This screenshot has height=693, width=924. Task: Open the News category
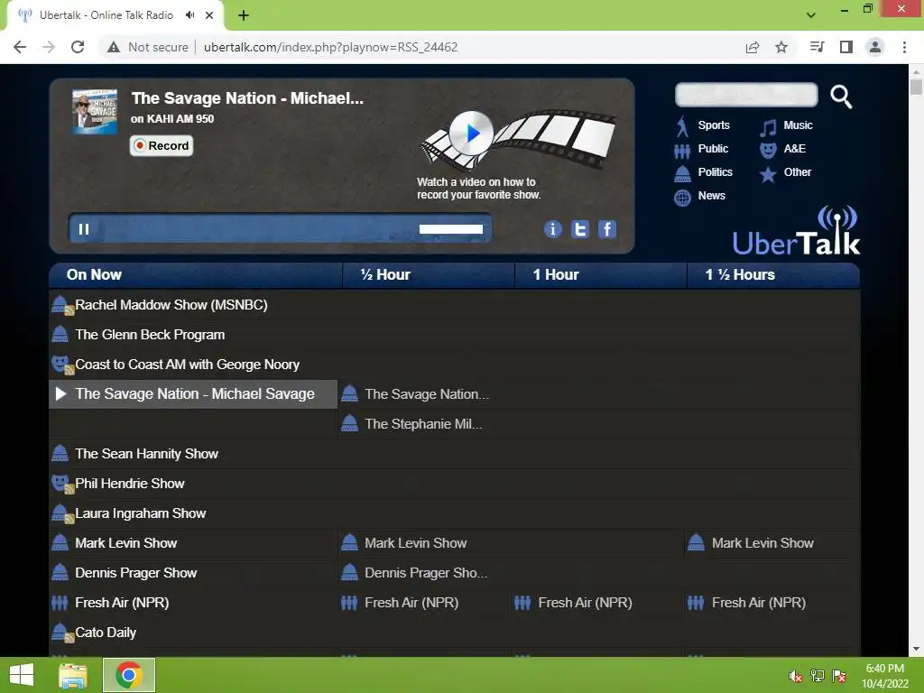click(711, 196)
